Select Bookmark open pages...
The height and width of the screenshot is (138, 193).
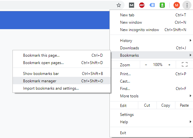pos(62,63)
